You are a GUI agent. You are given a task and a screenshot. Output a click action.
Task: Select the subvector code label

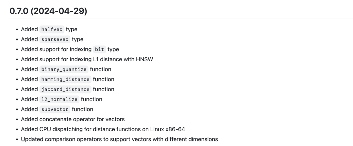tap(55, 109)
